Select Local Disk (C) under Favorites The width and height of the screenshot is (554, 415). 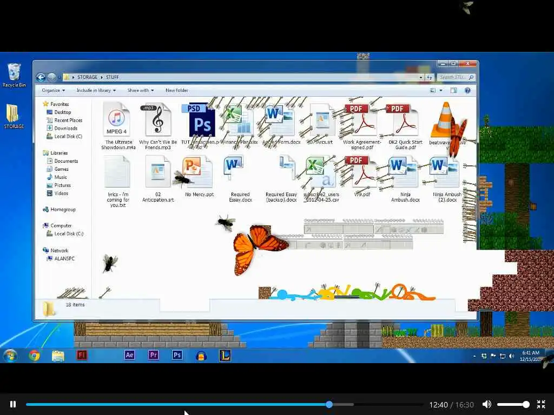pos(68,137)
